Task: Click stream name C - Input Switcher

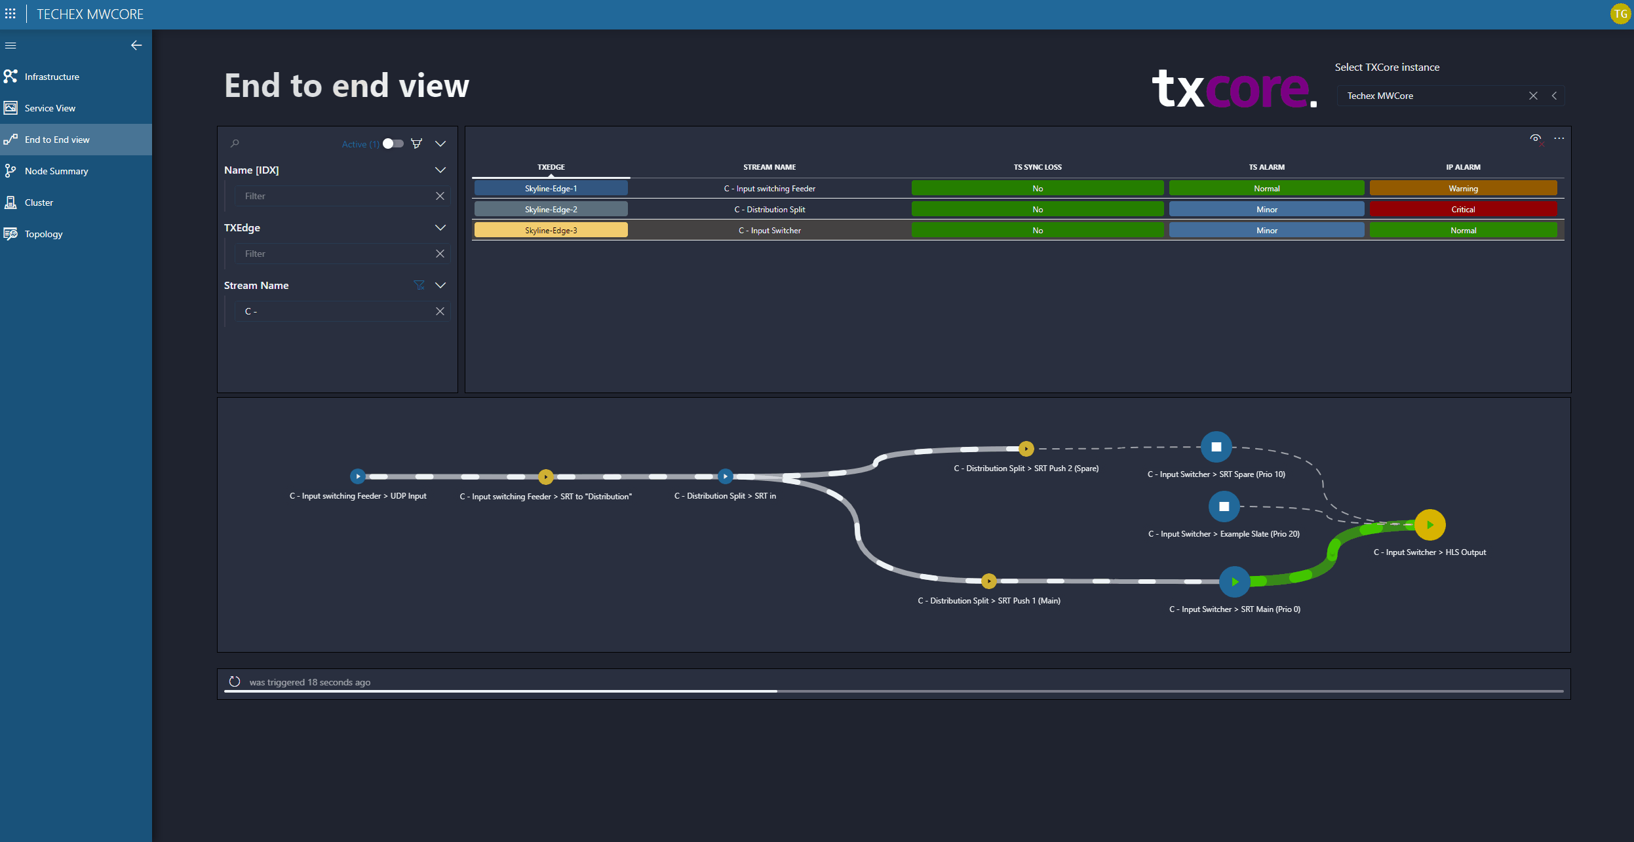Action: coord(769,230)
